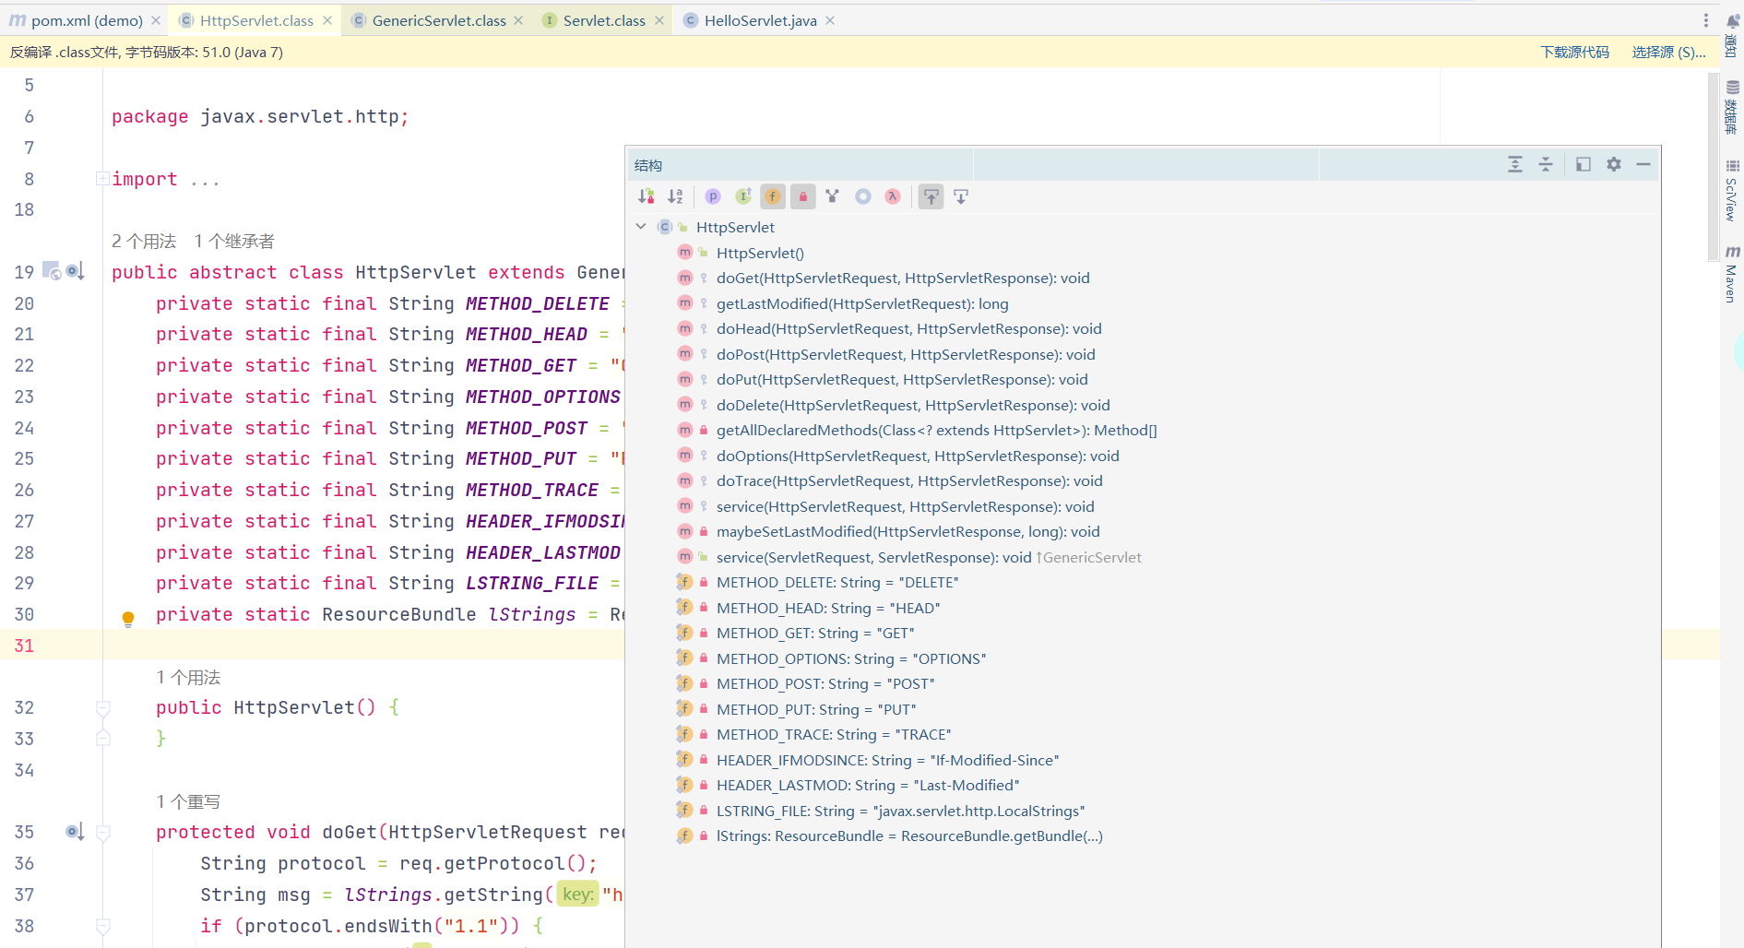Screen dimensions: 1744x948
Task: Open the SciView sidebar tool window
Action: (x=1733, y=190)
